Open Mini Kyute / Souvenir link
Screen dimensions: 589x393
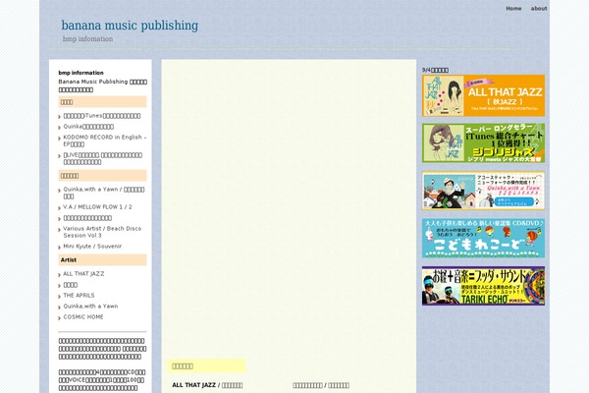[92, 247]
